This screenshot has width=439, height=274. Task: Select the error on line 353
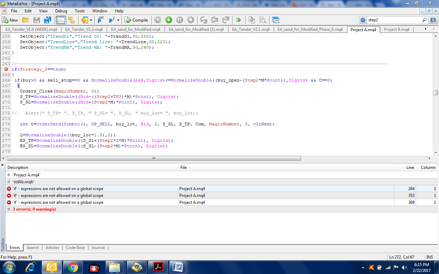137,196
